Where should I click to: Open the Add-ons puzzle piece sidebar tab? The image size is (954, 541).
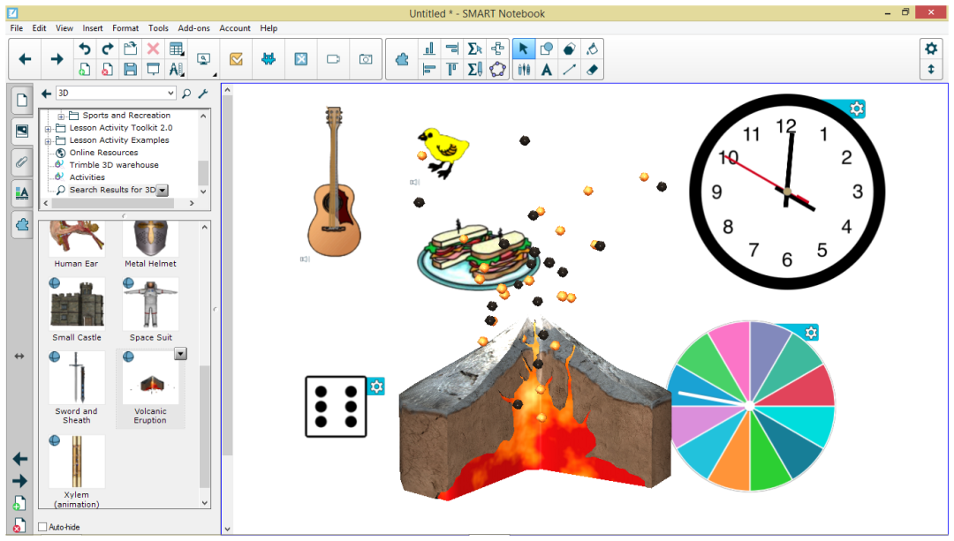click(x=21, y=225)
